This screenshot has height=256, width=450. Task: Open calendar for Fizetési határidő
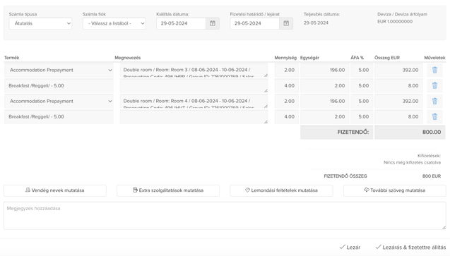click(x=286, y=23)
